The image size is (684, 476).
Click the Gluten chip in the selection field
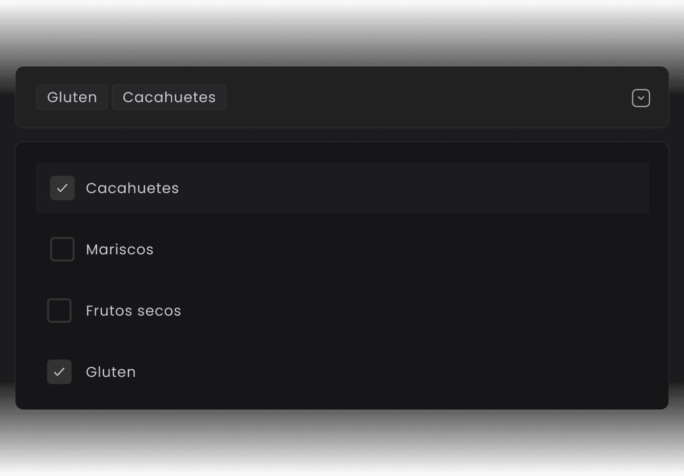[x=72, y=97]
